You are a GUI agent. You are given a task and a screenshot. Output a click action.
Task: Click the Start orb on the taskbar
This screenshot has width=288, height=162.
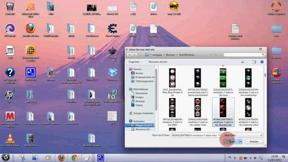coord(6,157)
